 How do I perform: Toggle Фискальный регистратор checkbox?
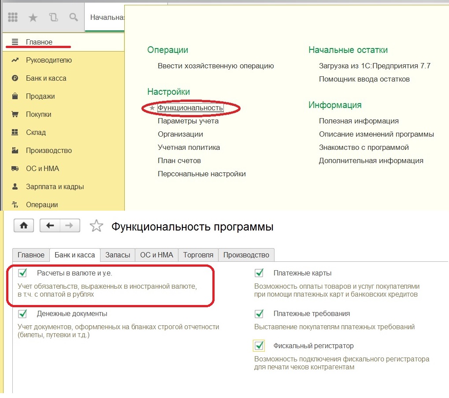259,346
